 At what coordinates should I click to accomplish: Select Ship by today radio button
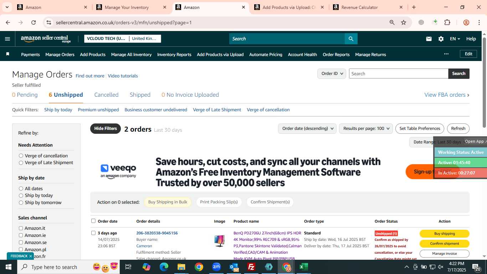[21, 196]
